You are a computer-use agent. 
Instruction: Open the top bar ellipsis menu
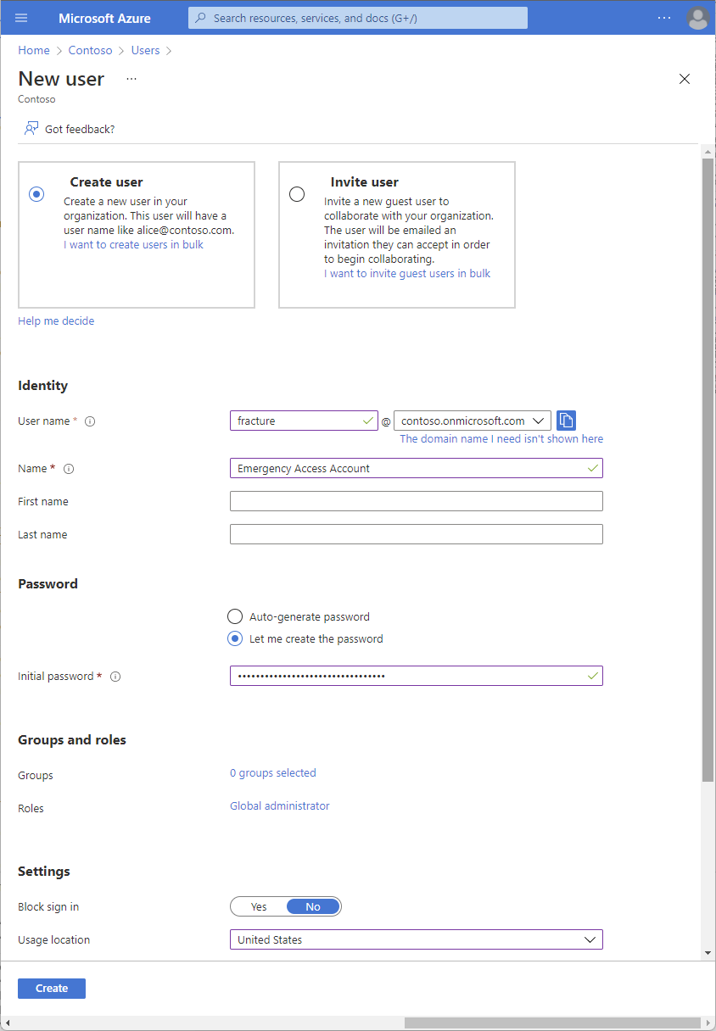tap(664, 18)
